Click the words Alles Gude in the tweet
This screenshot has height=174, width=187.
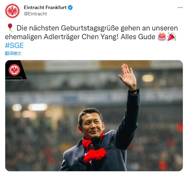pyautogui.click(x=138, y=37)
